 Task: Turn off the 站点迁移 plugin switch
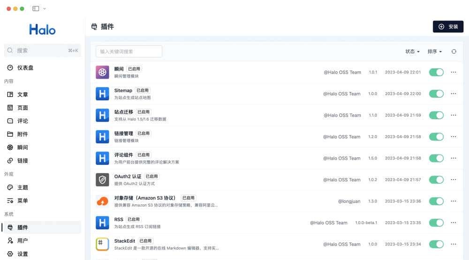pyautogui.click(x=436, y=115)
